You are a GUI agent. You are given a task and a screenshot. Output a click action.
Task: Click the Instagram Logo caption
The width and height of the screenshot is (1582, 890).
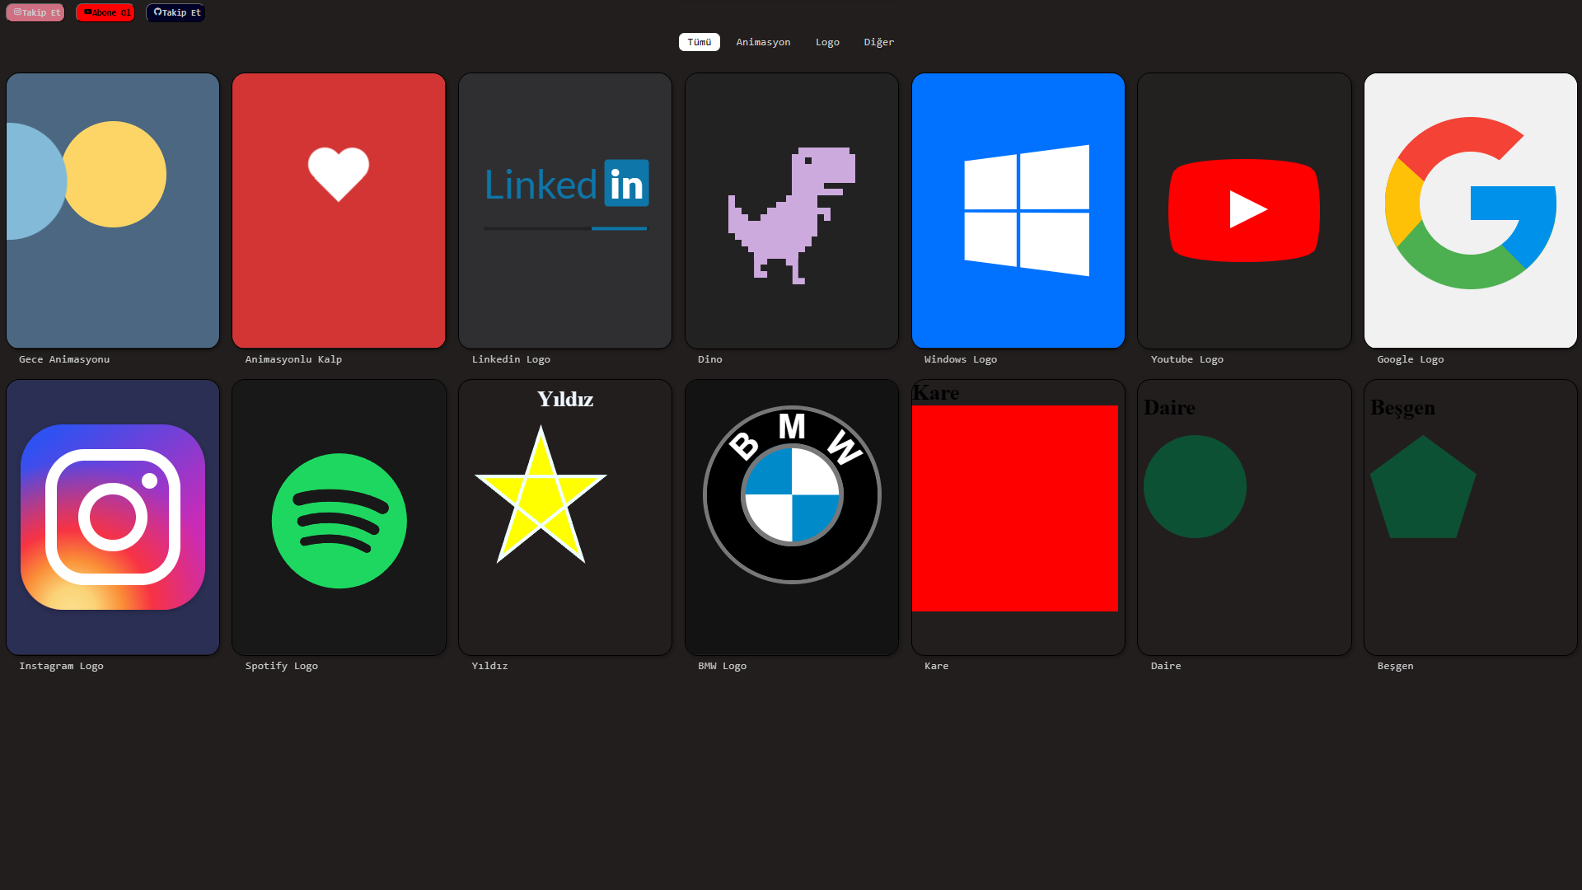pos(61,666)
